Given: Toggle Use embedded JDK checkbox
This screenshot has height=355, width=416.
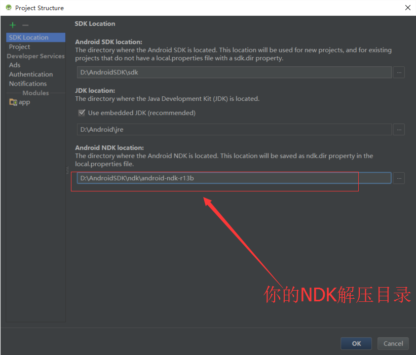Looking at the screenshot, I should pyautogui.click(x=82, y=112).
